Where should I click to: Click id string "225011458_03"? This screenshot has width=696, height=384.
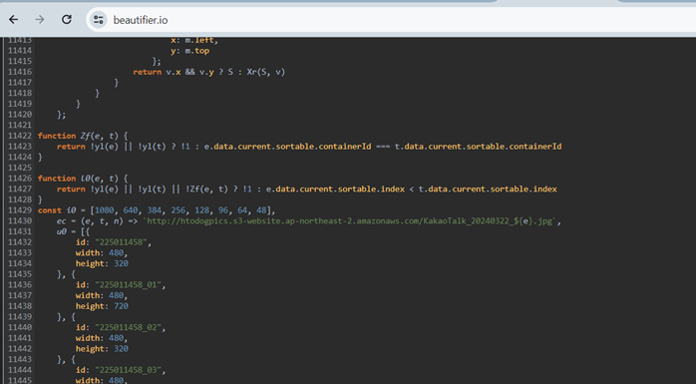tap(129, 370)
